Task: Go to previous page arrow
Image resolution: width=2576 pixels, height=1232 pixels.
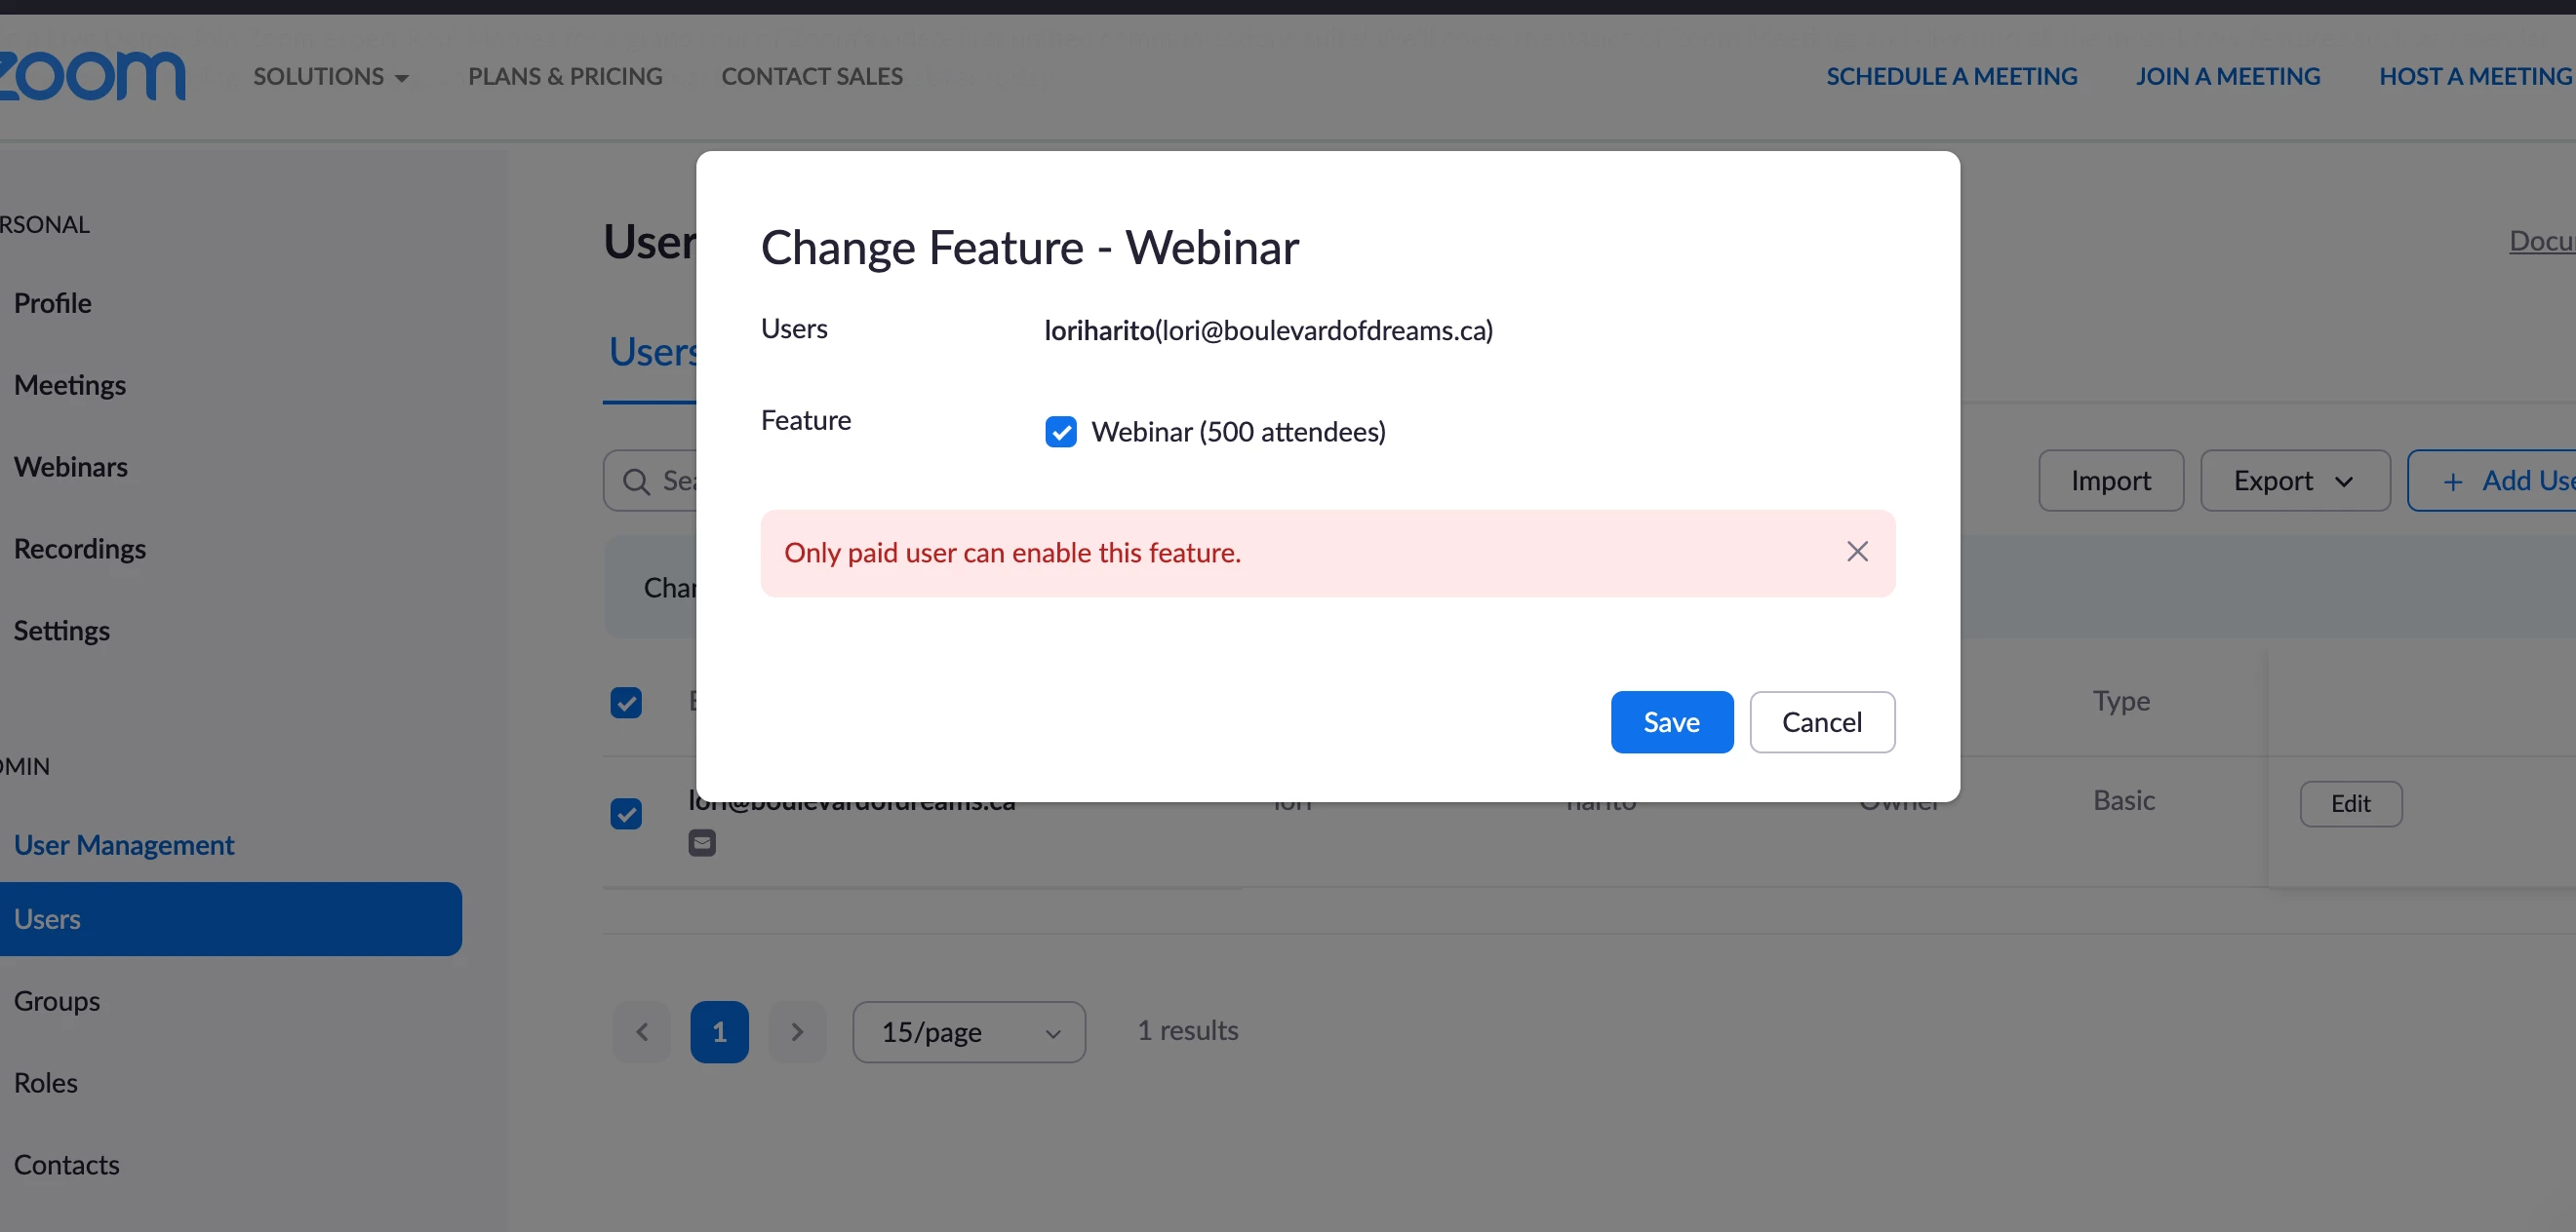Action: pyautogui.click(x=642, y=1031)
